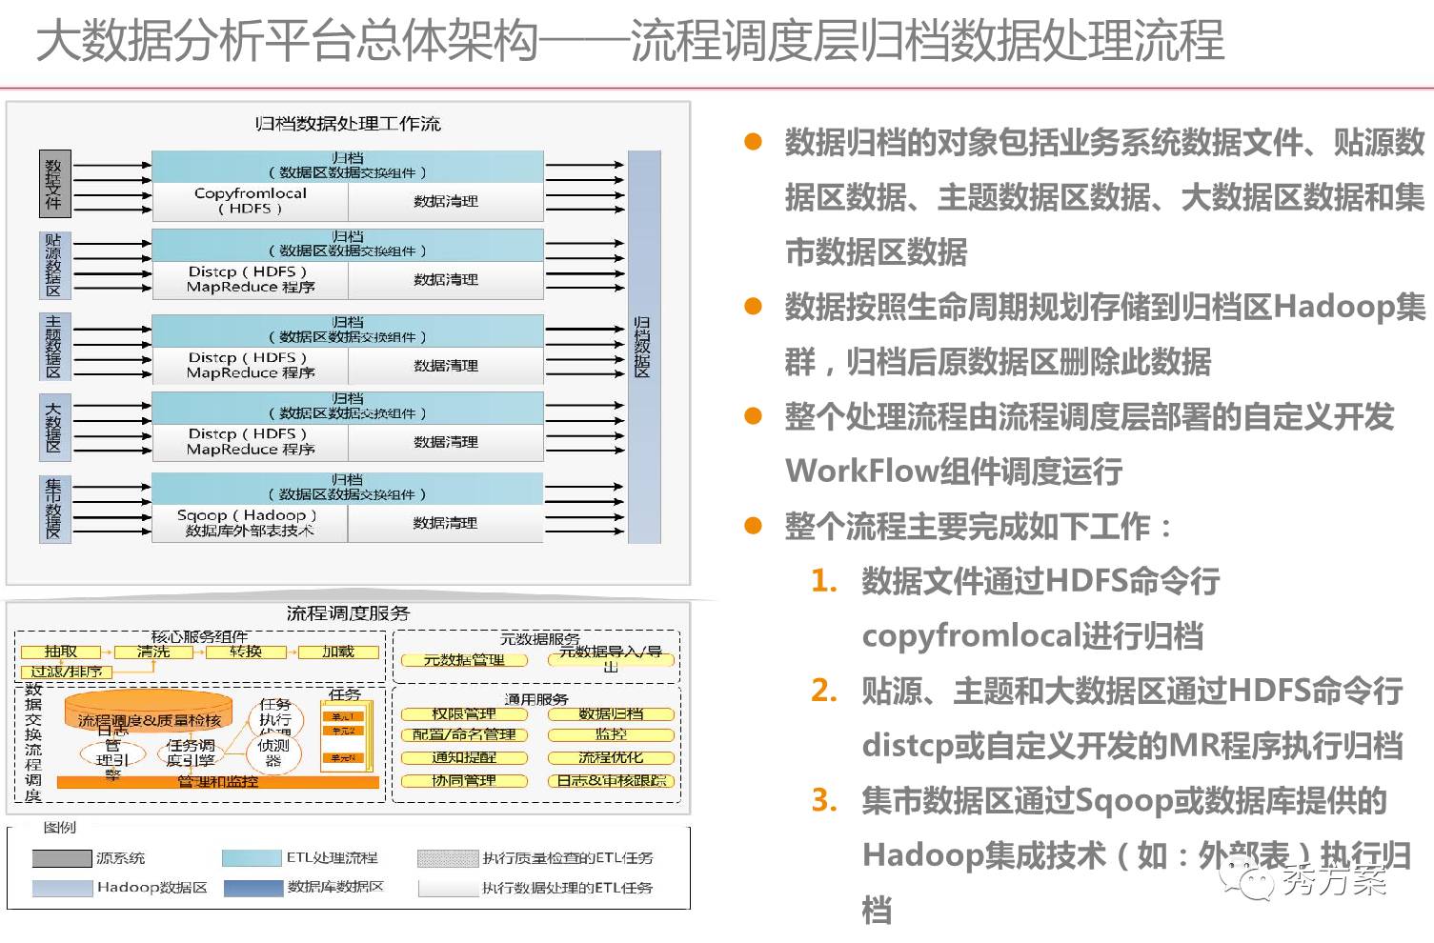Click numbered item 1 about HDFS copyfromlocal
The height and width of the screenshot is (943, 1434).
coord(1040,608)
